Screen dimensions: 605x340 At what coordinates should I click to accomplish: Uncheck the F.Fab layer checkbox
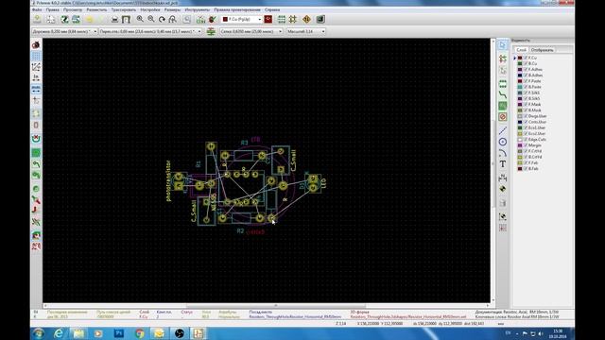(x=526, y=162)
